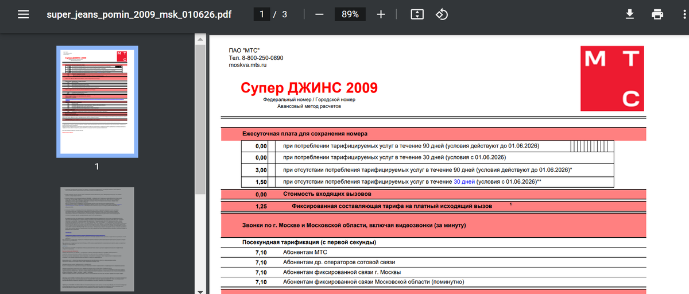
Task: Open the blue '30 дней' link
Action: click(464, 181)
